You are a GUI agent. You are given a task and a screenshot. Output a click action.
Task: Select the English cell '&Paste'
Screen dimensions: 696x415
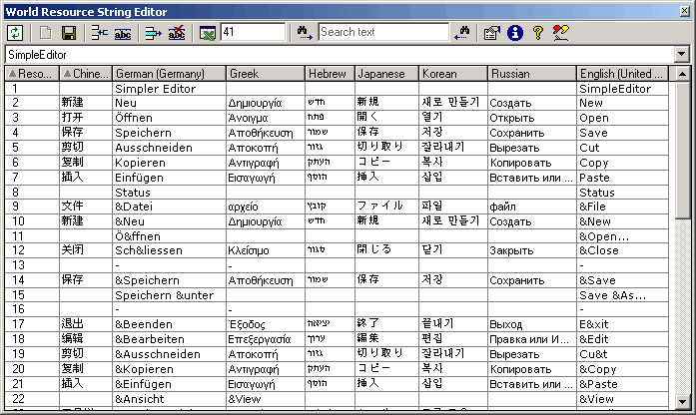coord(624,384)
